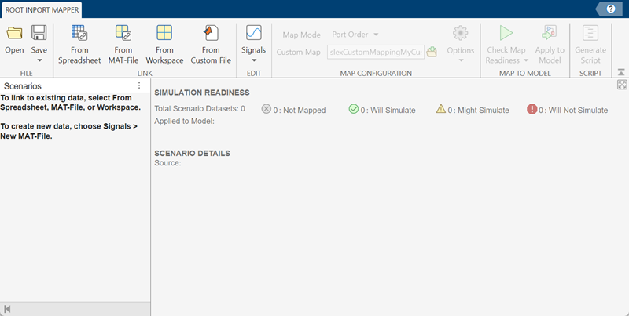This screenshot has height=316, width=629.
Task: Click the Signals icon
Action: [253, 34]
